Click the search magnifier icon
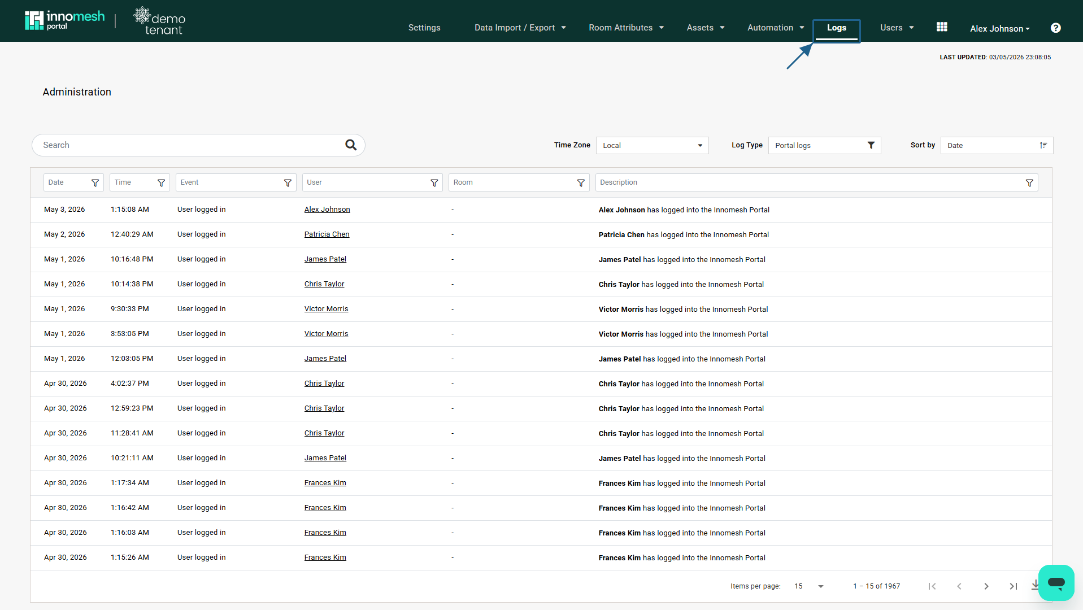Image resolution: width=1083 pixels, height=610 pixels. (351, 145)
